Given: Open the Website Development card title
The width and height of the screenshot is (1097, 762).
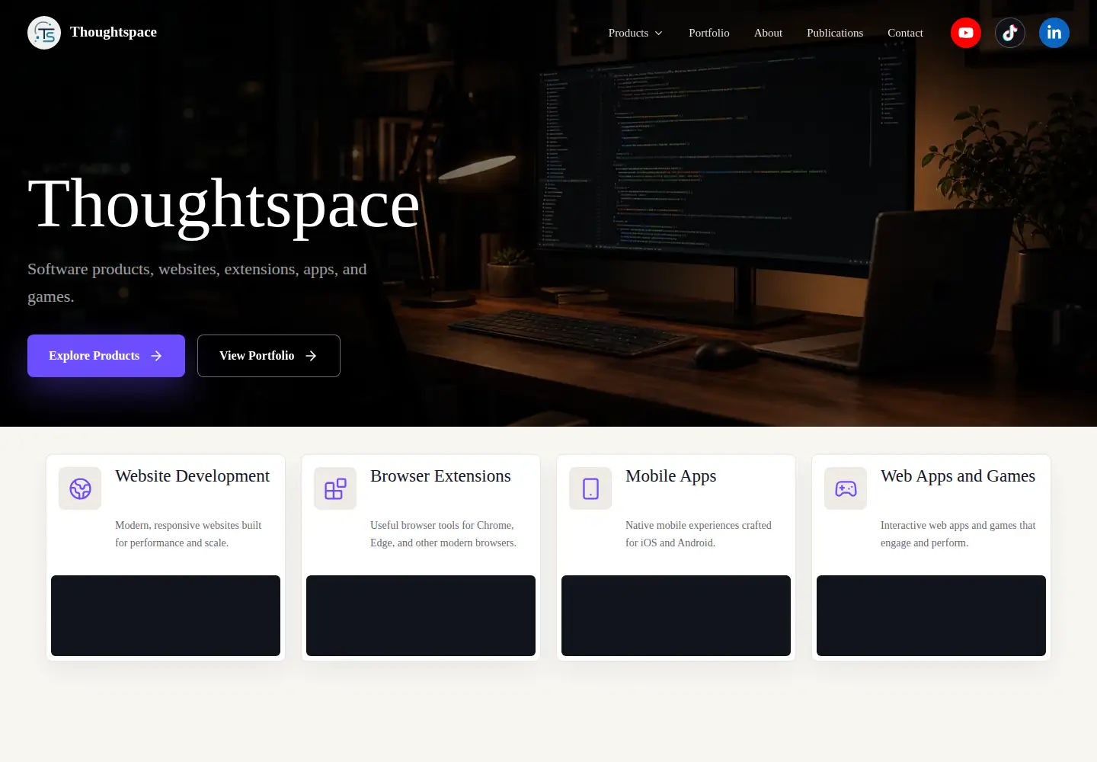Looking at the screenshot, I should pyautogui.click(x=192, y=476).
